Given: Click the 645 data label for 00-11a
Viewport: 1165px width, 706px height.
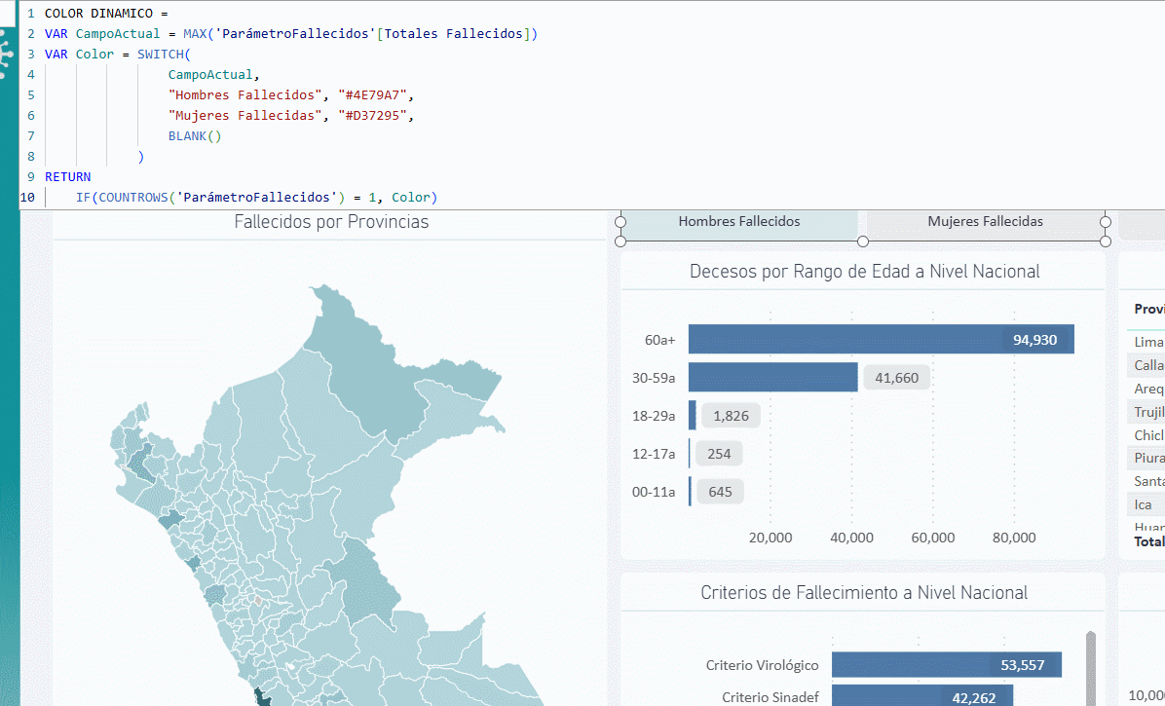Looking at the screenshot, I should point(720,492).
